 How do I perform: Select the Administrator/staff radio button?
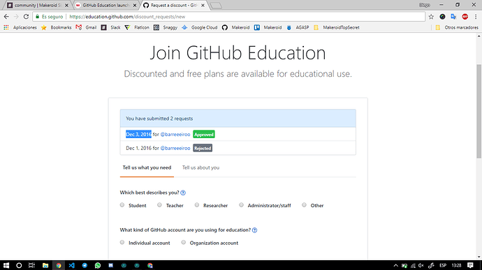(x=241, y=205)
